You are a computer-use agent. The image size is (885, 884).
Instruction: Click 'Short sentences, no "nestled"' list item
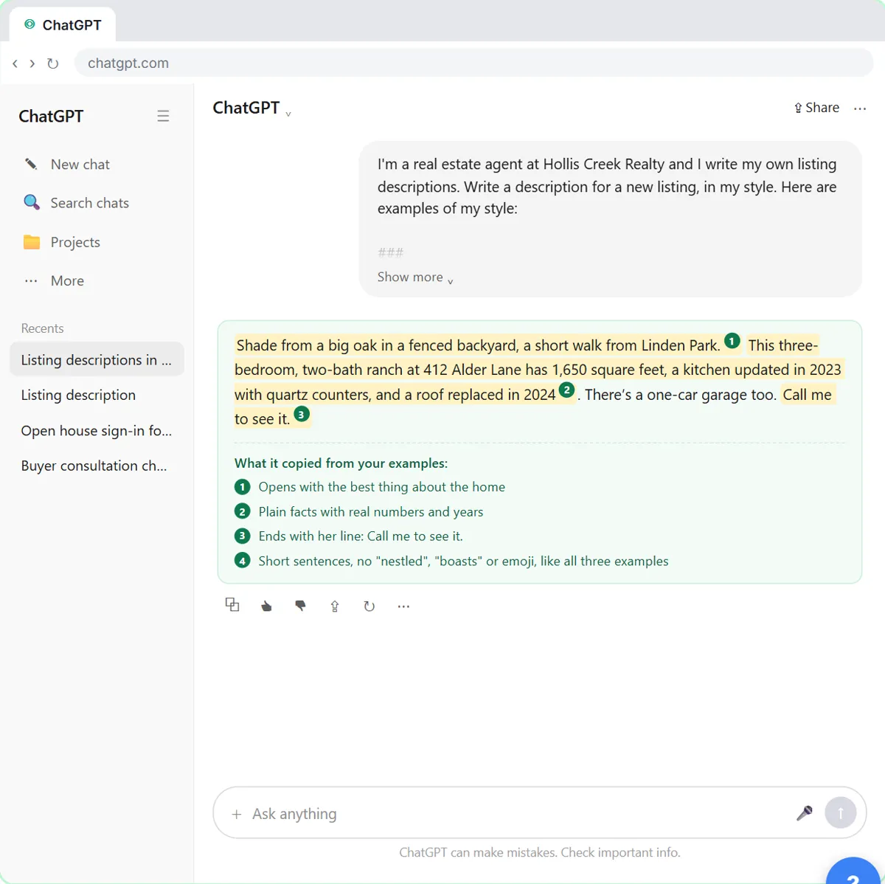click(x=463, y=561)
